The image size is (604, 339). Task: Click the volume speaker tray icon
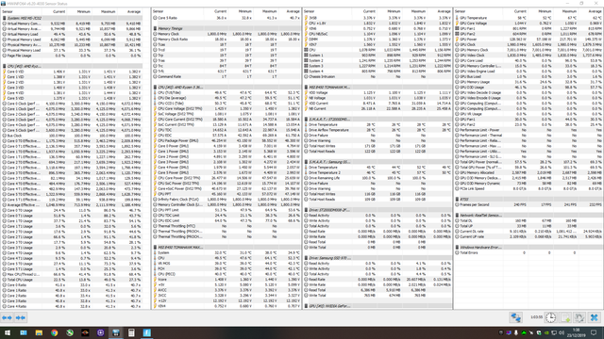point(562,332)
